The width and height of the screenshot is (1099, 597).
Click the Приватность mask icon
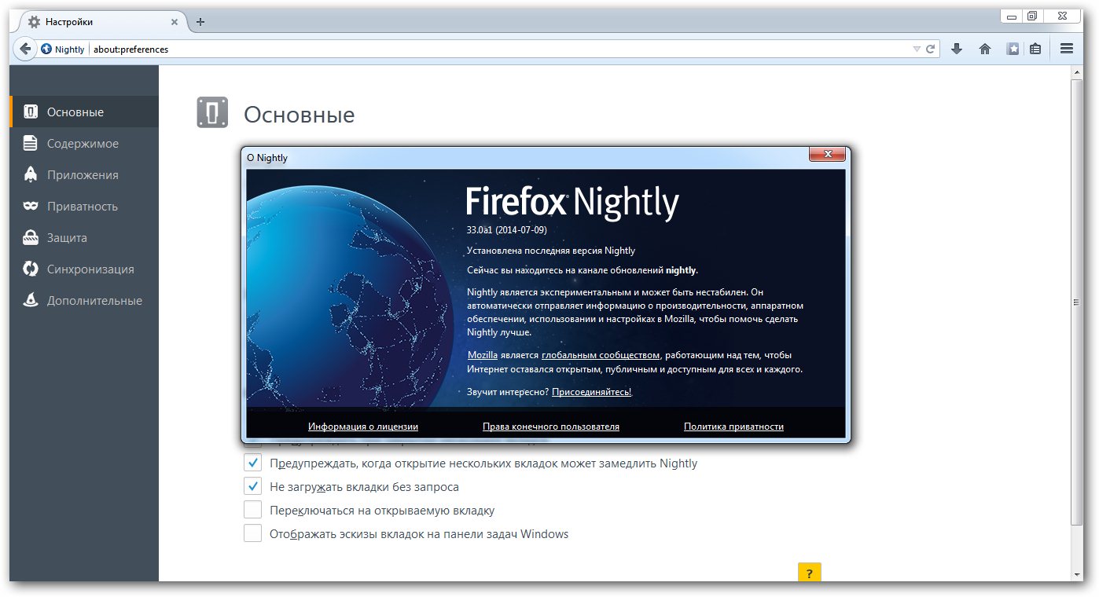point(30,206)
